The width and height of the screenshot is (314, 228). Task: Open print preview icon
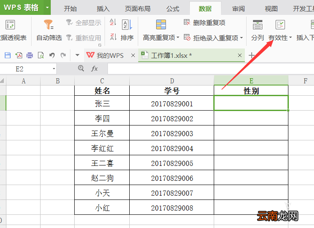41,55
